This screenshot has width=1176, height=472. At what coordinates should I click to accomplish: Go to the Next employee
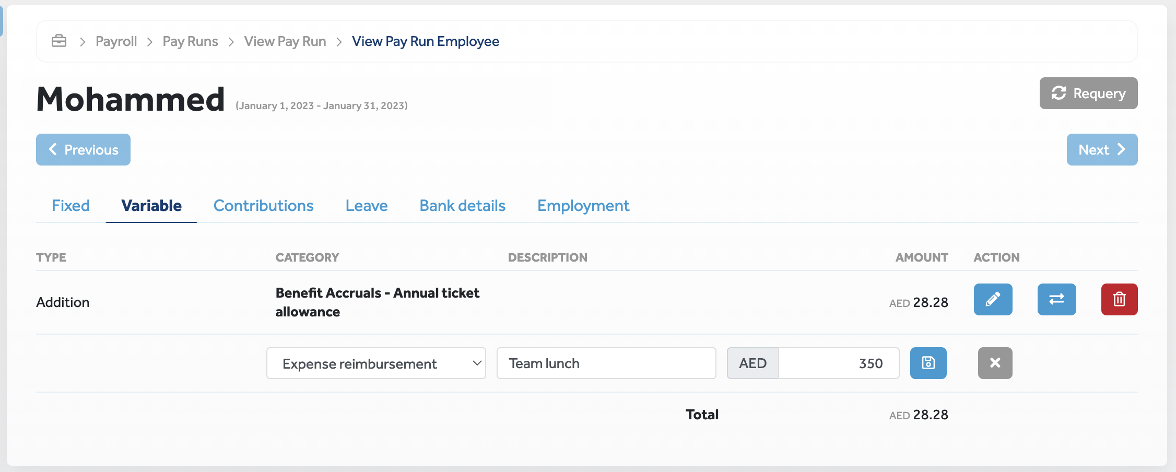tap(1102, 149)
